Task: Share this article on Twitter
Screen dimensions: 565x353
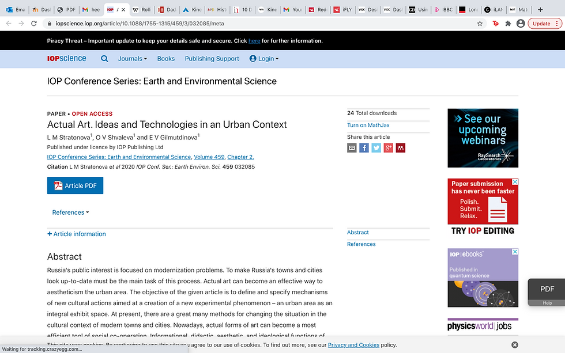Action: point(376,148)
